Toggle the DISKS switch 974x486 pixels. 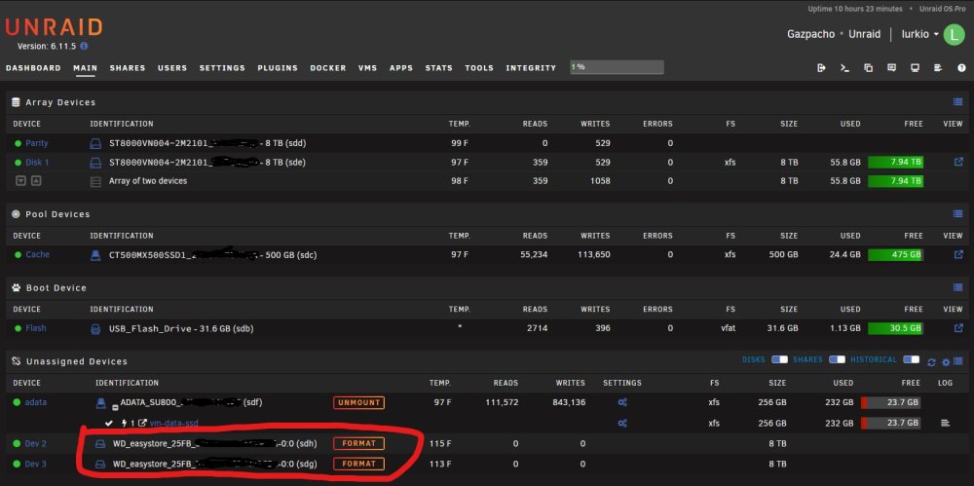779,359
